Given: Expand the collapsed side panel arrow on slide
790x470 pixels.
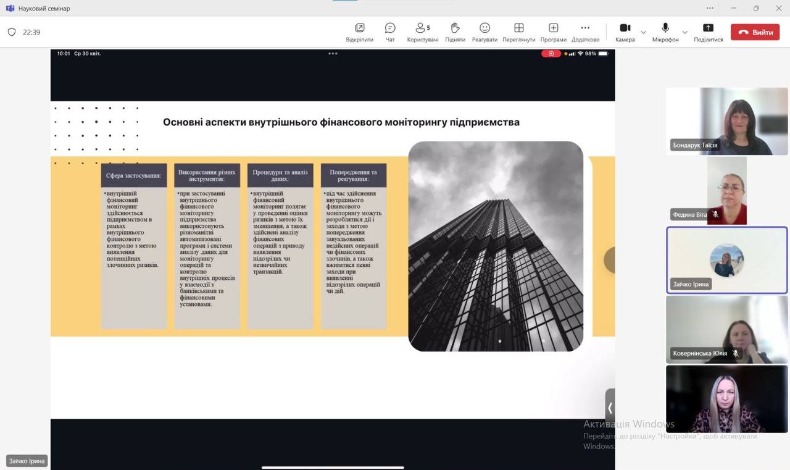Looking at the screenshot, I should point(610,408).
